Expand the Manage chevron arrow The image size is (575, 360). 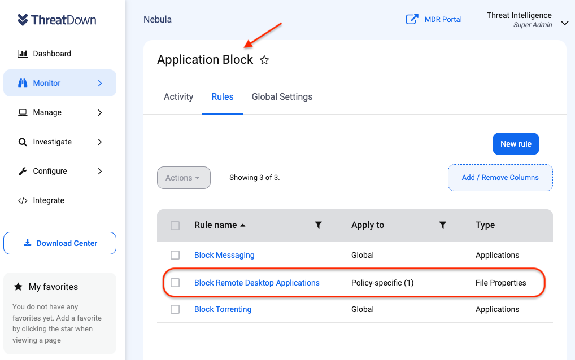[100, 112]
